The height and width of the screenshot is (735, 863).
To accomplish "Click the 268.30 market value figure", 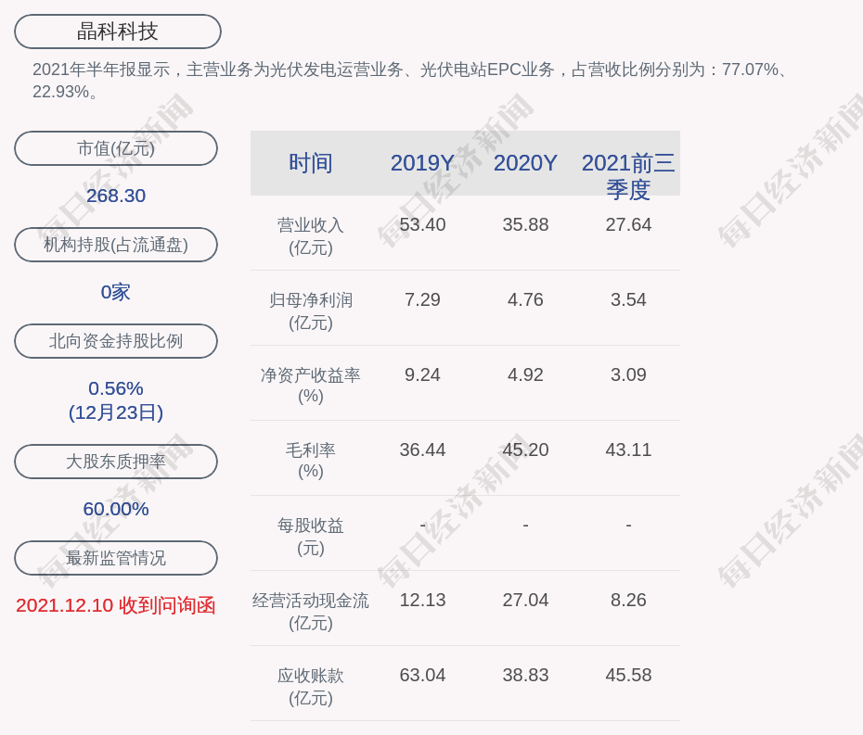I will pyautogui.click(x=116, y=196).
